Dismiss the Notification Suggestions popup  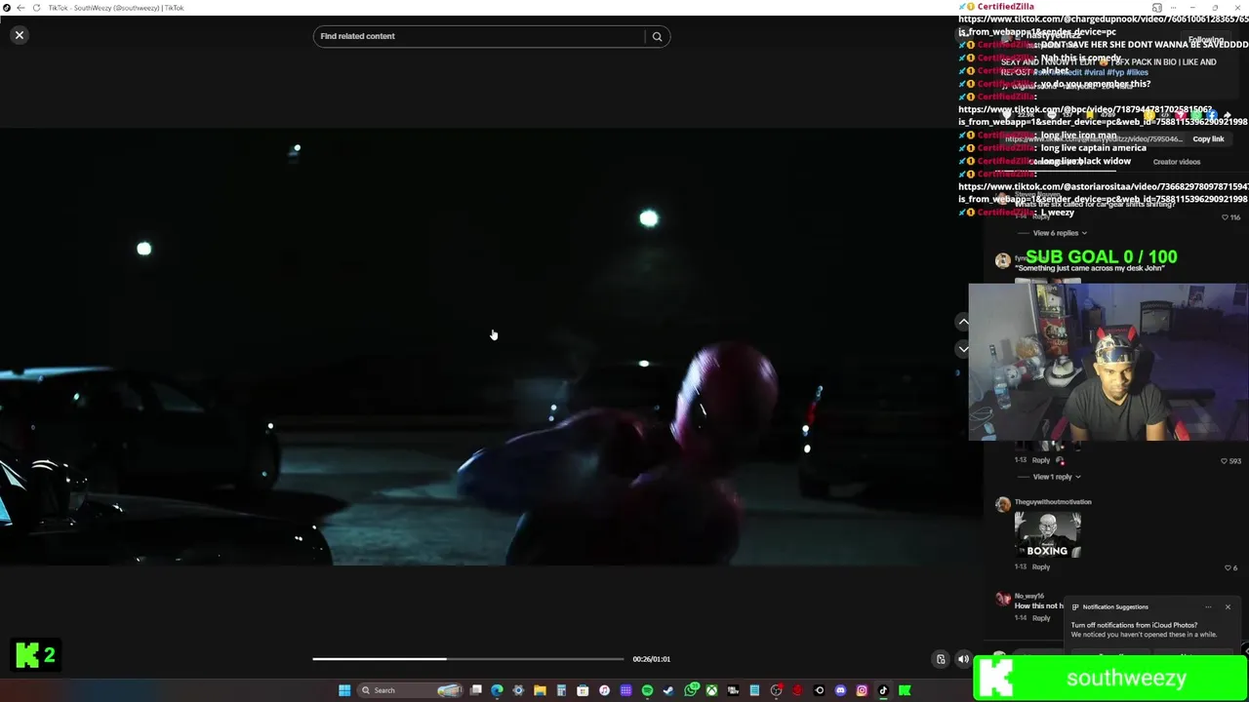(x=1228, y=606)
